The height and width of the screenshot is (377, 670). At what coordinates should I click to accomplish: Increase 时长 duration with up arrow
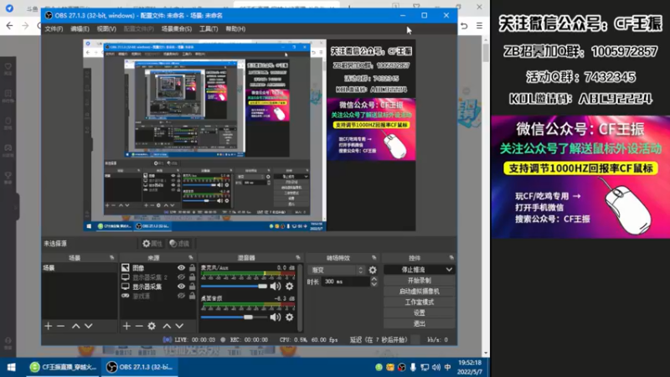pos(374,279)
